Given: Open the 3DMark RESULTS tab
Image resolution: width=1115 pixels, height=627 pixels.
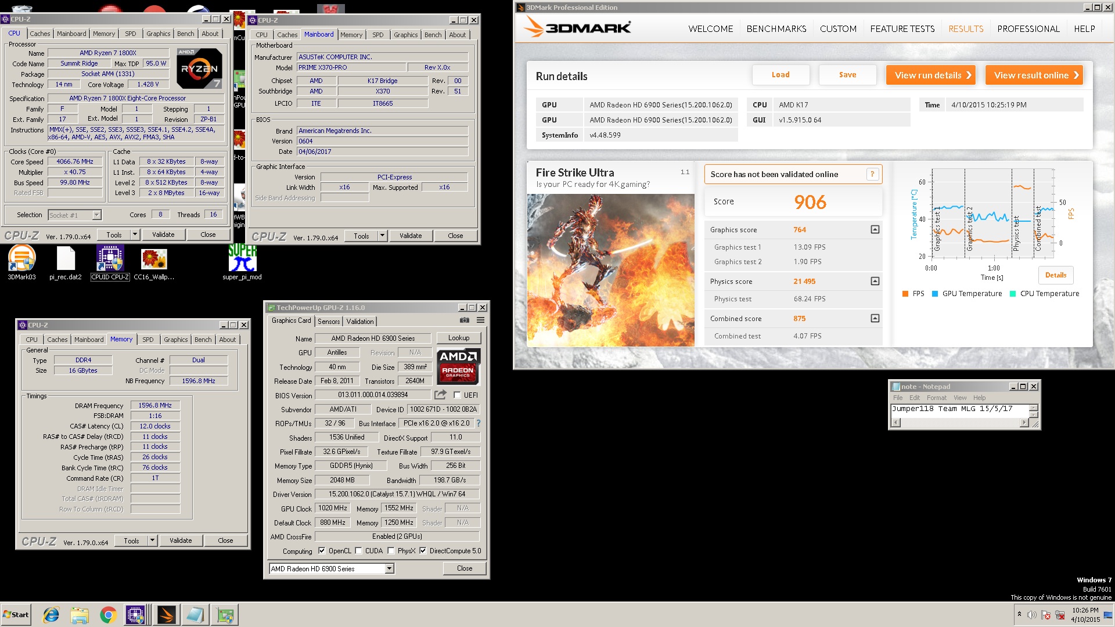Looking at the screenshot, I should click(x=966, y=29).
